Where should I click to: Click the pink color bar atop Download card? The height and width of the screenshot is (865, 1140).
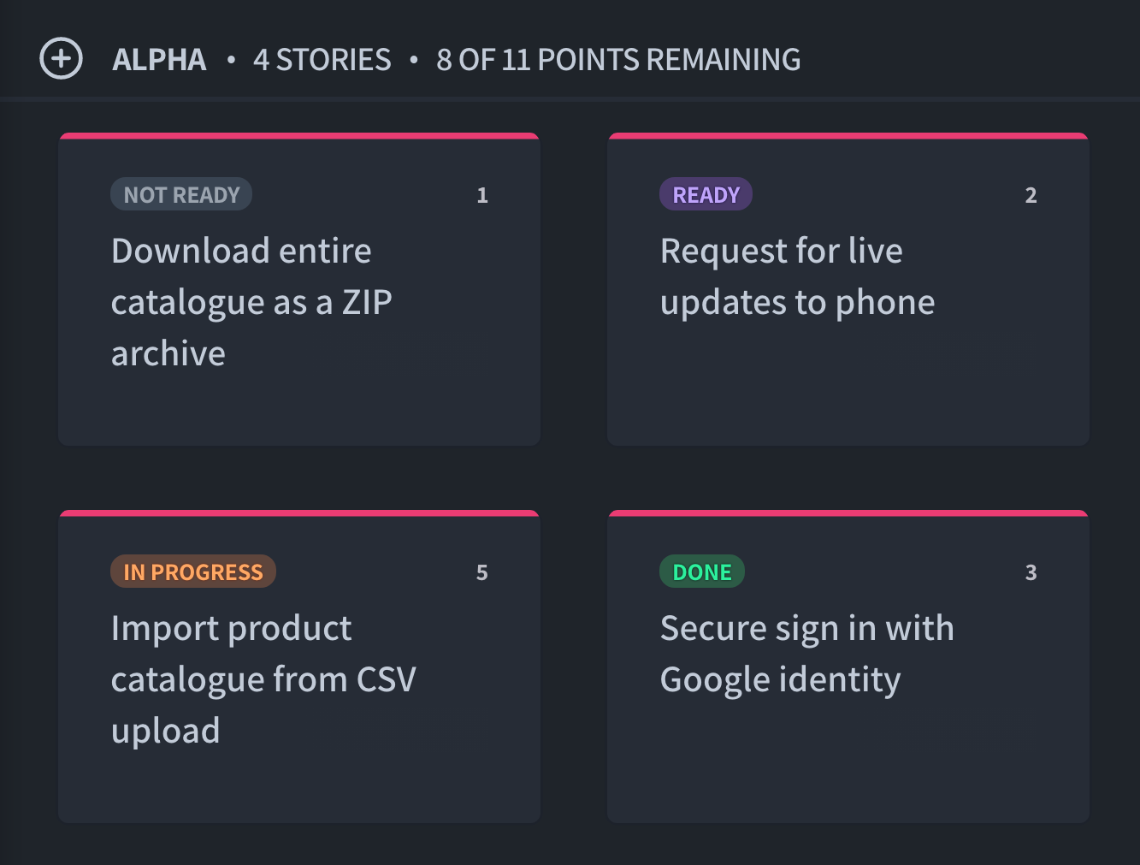coord(299,136)
